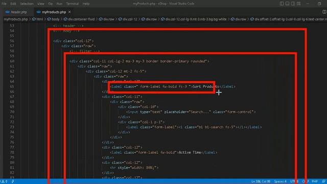Click the html breadcrumb item
Image resolution: width=327 pixels, height=184 pixels.
coord(38,19)
